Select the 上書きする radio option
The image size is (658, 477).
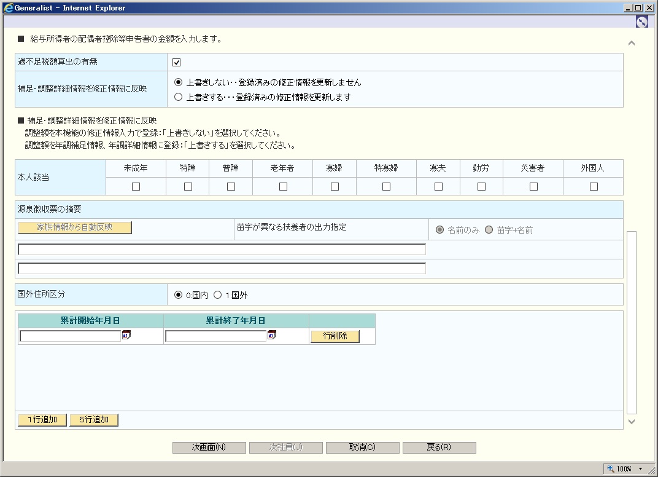point(179,97)
